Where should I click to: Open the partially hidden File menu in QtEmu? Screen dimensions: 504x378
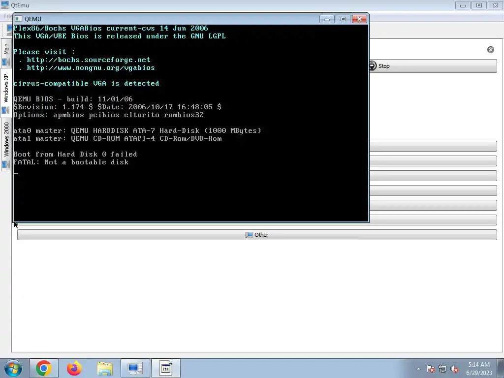tap(8, 16)
